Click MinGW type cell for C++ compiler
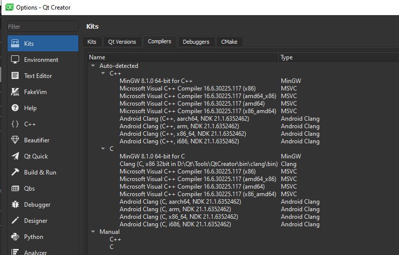399x255 pixels. (x=291, y=81)
